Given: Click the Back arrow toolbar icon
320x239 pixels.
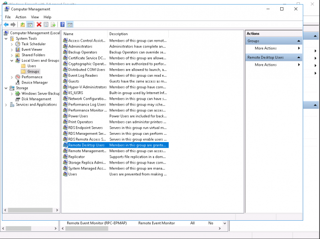Looking at the screenshot, I should 6,25.
